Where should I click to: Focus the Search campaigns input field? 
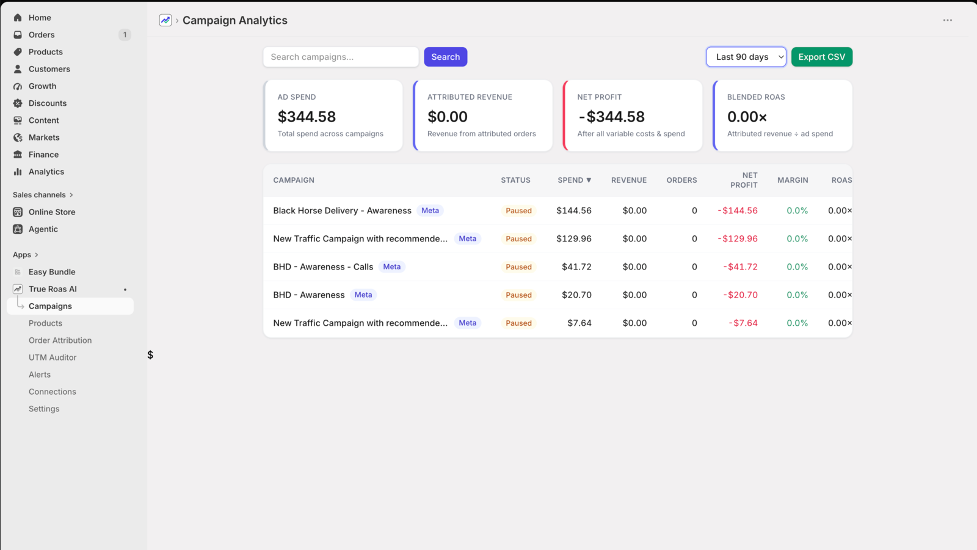click(341, 57)
